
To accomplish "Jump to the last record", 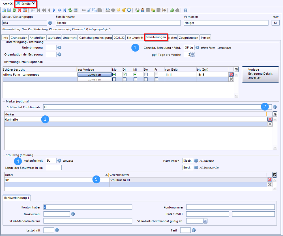I will [x=65, y=10].
